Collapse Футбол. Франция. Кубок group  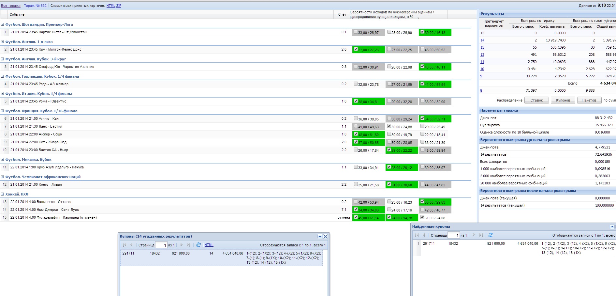[3, 111]
